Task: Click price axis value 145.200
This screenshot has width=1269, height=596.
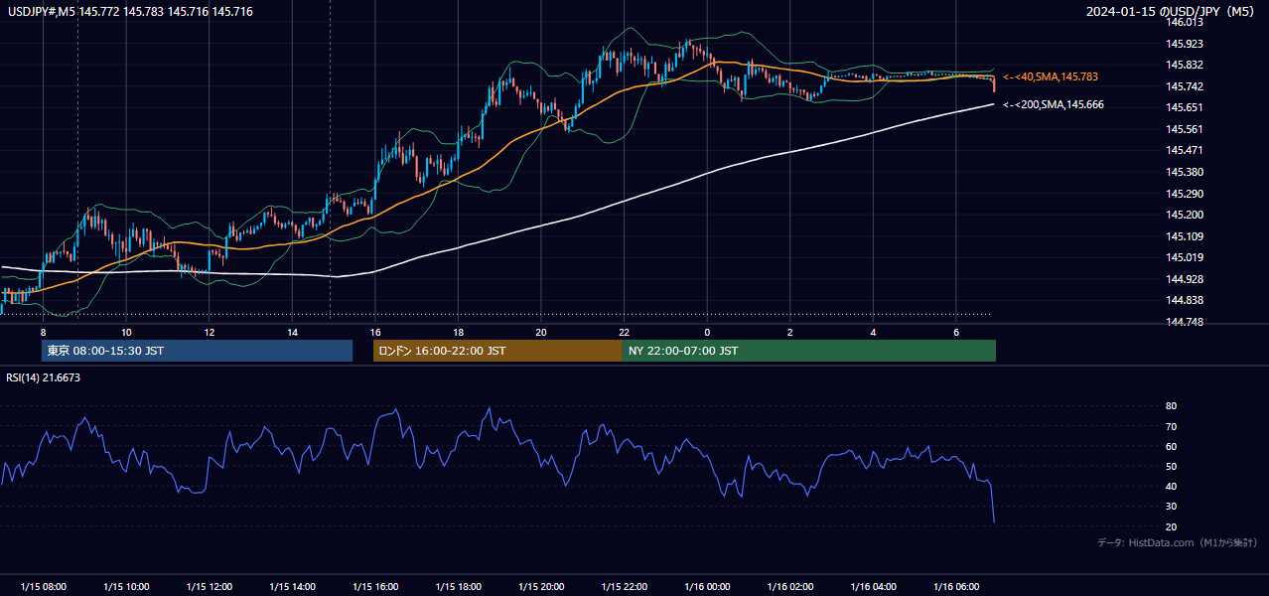Action: click(1185, 215)
